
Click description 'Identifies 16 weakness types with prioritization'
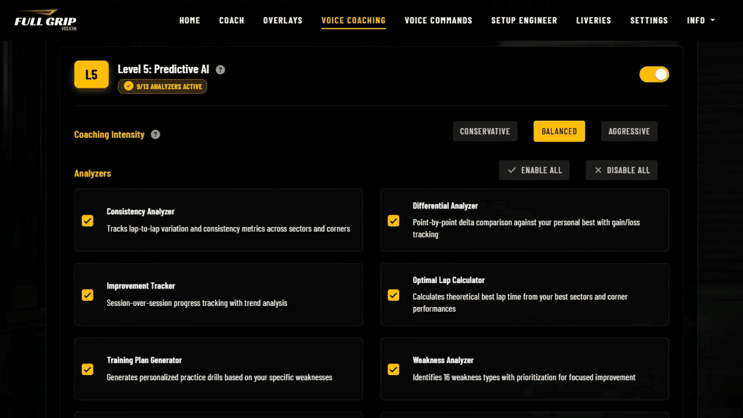[524, 377]
